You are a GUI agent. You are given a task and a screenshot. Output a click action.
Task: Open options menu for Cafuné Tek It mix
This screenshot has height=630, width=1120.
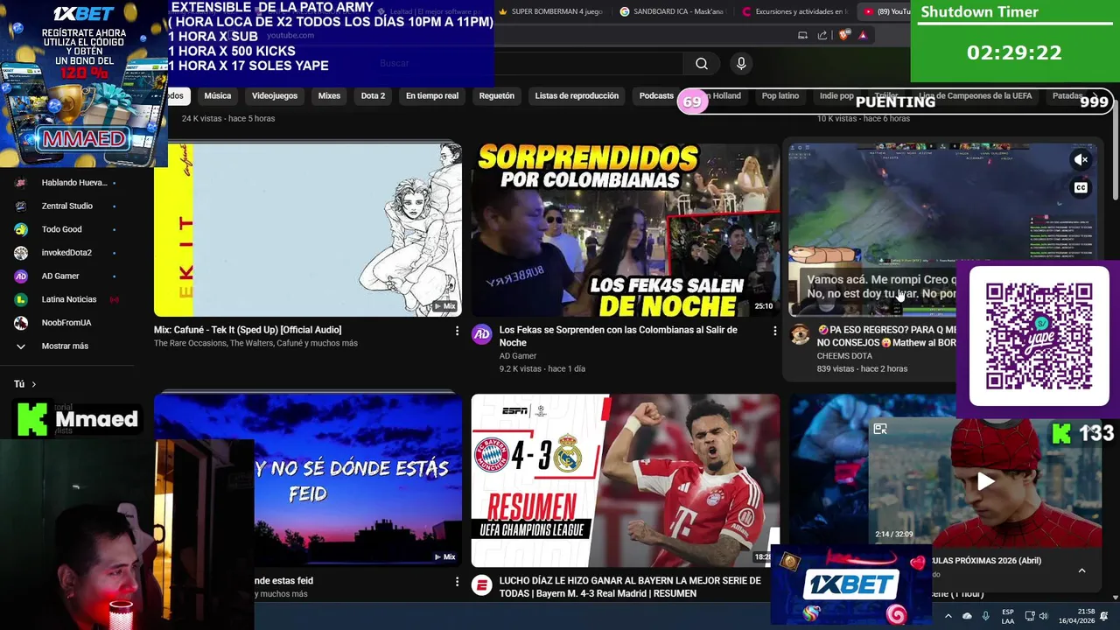coord(457,331)
